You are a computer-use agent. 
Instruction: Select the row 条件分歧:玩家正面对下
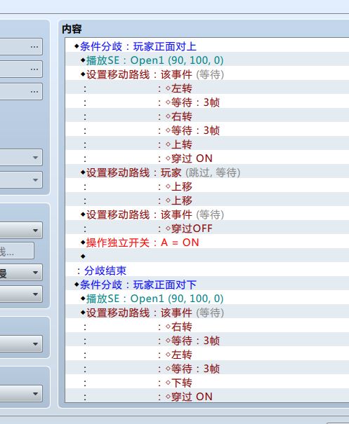pyautogui.click(x=207, y=285)
